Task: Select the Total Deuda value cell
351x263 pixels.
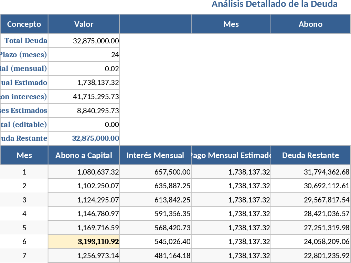Action: point(84,41)
